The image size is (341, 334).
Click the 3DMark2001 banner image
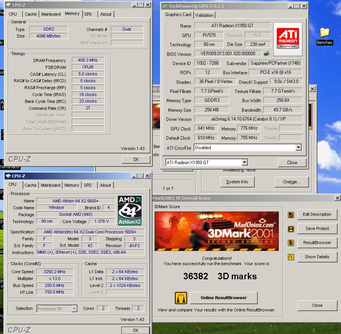217,231
